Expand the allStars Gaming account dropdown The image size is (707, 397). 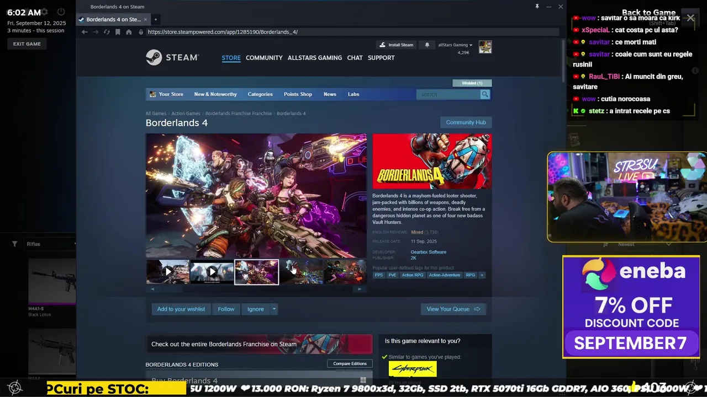coord(455,45)
